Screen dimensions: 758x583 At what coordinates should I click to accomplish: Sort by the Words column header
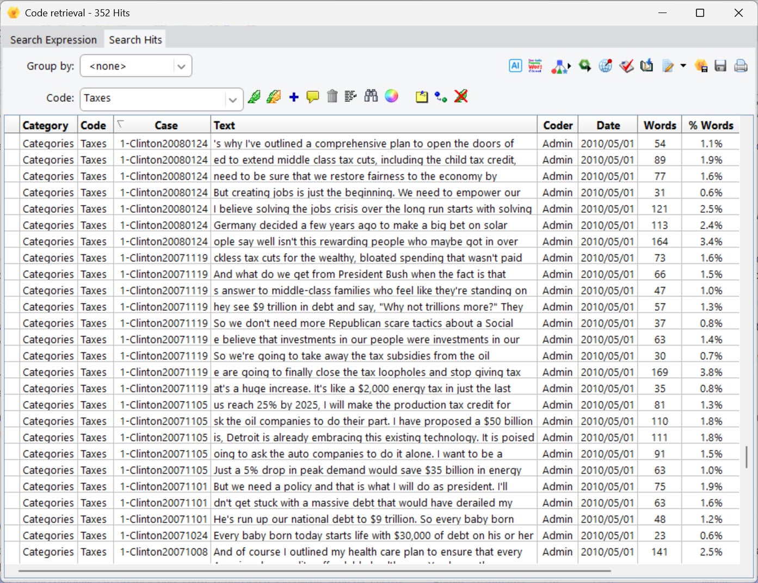click(660, 125)
